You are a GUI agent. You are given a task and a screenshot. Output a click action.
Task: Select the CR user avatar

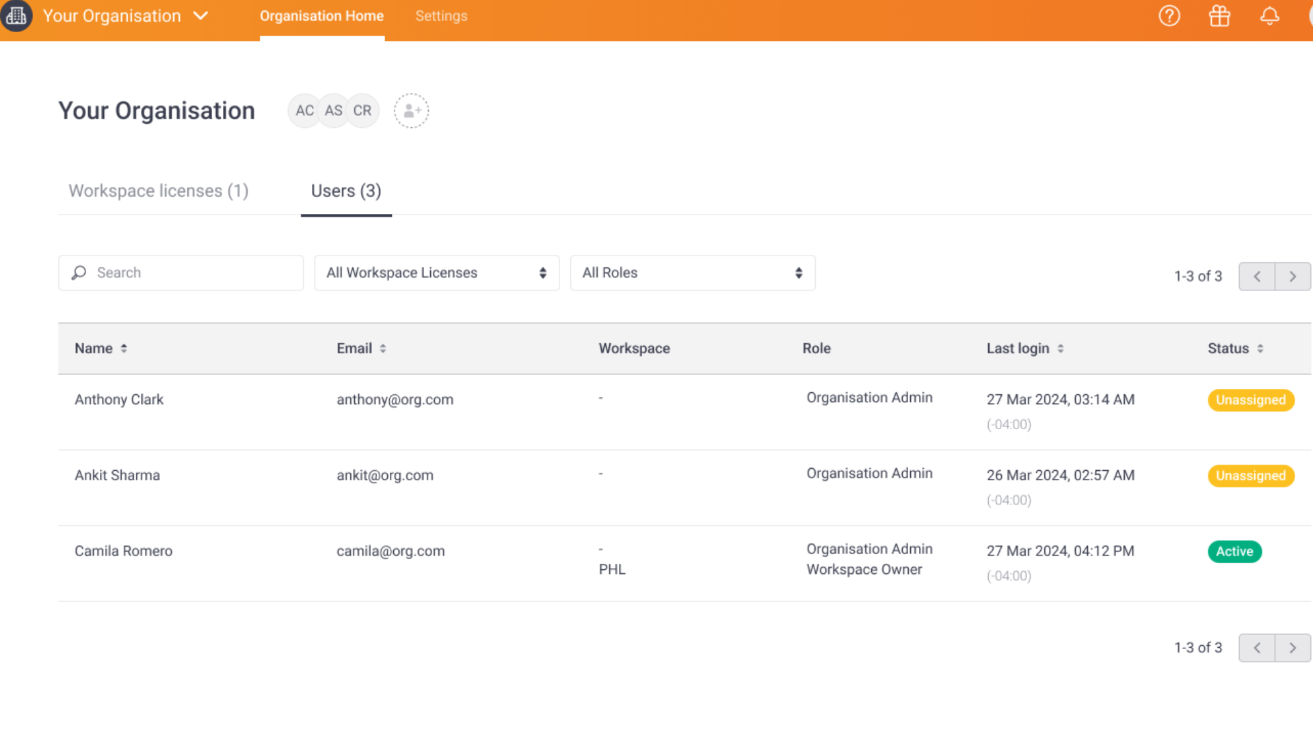point(362,110)
